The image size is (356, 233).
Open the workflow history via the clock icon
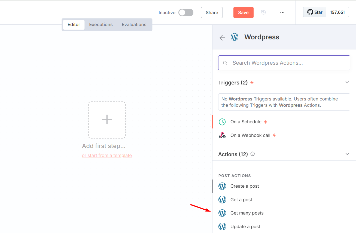pos(263,12)
